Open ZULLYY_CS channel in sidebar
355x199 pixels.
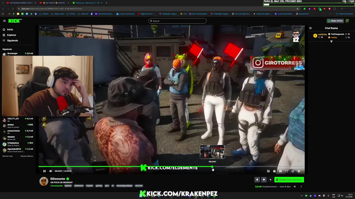coord(18,119)
